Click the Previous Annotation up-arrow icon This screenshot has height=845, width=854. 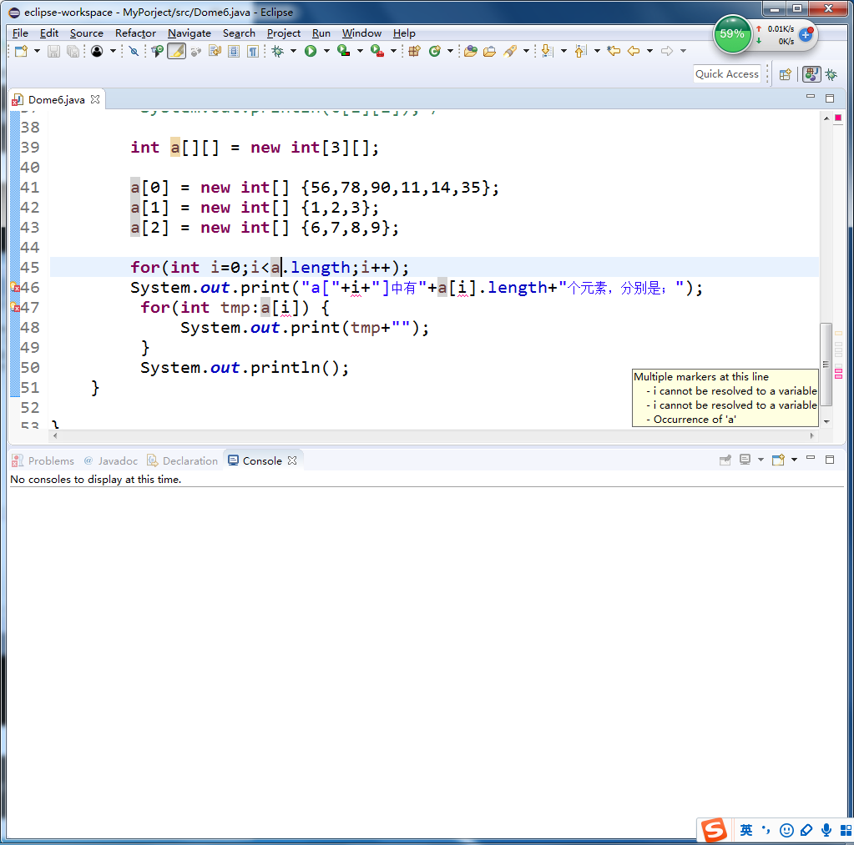[x=580, y=51]
